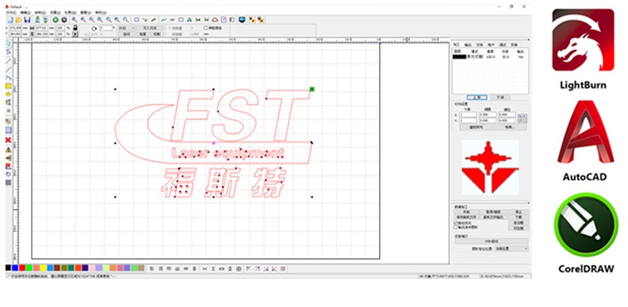This screenshot has width=628, height=307.
Task: Pick the black swatch in bottom palette
Action: (8, 268)
